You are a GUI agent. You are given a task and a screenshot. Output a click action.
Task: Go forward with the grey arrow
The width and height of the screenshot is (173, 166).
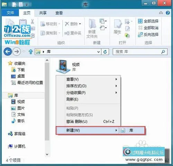click(17, 52)
